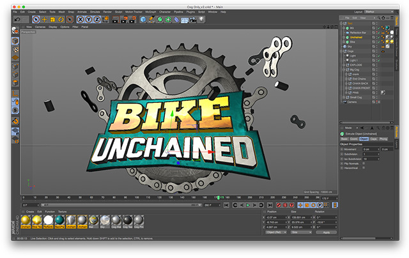Select the Move tool in the toolbar
The width and height of the screenshot is (409, 258).
click(45, 19)
